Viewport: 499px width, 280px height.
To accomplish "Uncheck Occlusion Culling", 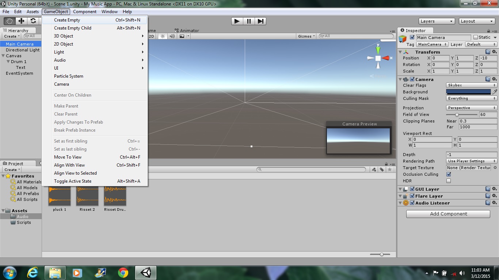I will [x=449, y=174].
